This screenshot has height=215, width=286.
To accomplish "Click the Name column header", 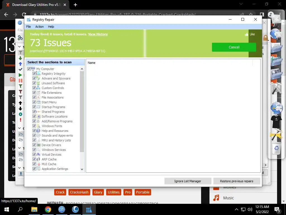I will (91, 63).
